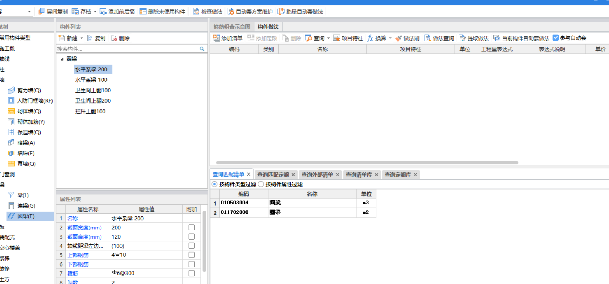609x284 pixels.
Task: Click the 做法刷 brush icon
Action: [x=398, y=38]
